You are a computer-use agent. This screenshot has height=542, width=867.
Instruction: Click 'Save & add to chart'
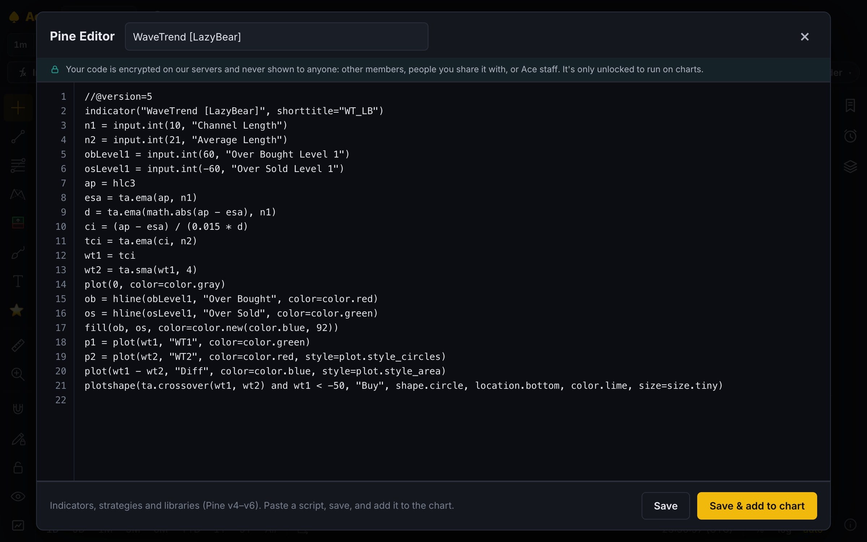coord(757,506)
